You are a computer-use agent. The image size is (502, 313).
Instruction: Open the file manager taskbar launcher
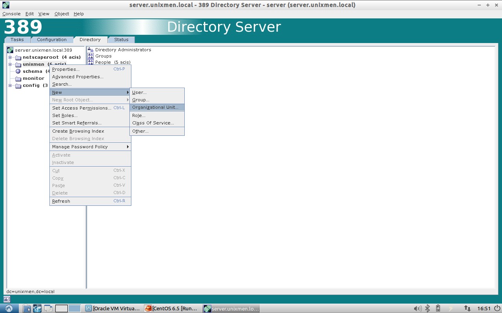[x=27, y=308]
